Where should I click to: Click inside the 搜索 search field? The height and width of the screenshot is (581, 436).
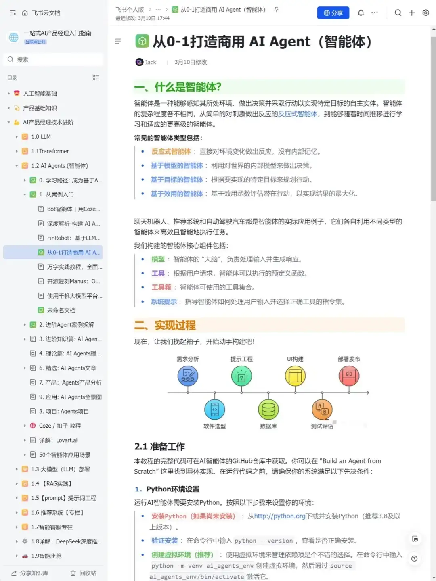coord(52,59)
